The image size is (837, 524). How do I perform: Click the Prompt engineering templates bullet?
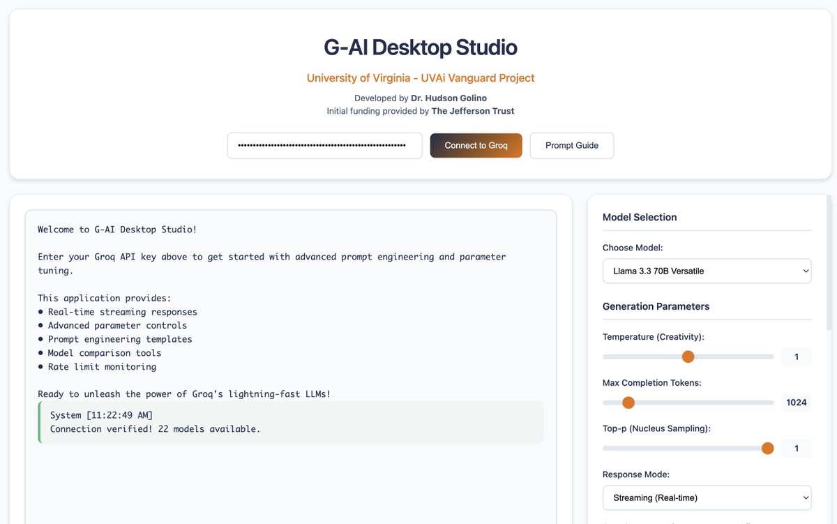115,339
